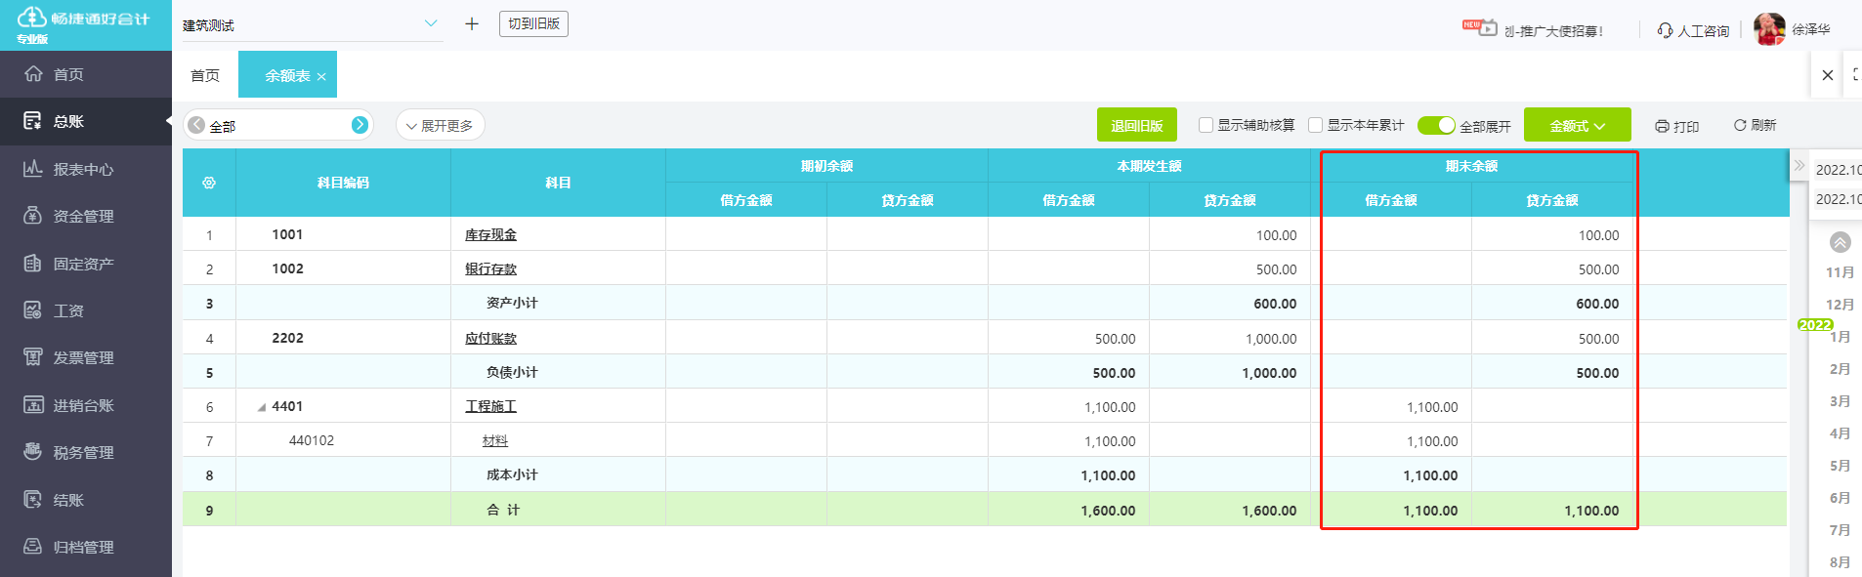Close the 余额表 tab with its x
Screen dimensions: 1862x577
click(321, 76)
